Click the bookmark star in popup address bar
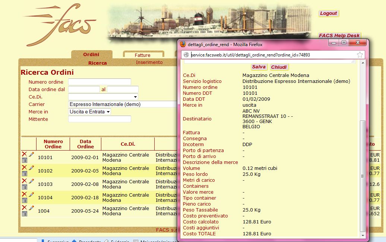This screenshot has width=386, height=242. pos(360,55)
